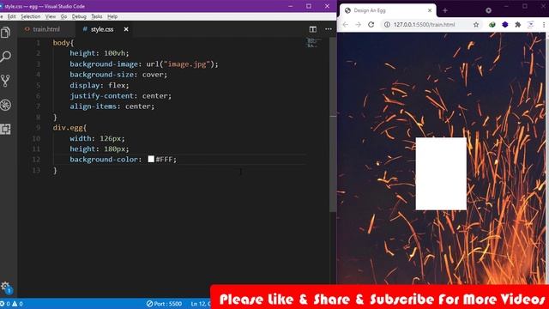This screenshot has width=549, height=309.
Task: Open the Explorer view in activity bar
Action: click(5, 33)
